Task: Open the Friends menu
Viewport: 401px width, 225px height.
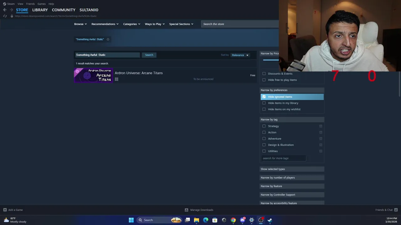Action: (30, 4)
